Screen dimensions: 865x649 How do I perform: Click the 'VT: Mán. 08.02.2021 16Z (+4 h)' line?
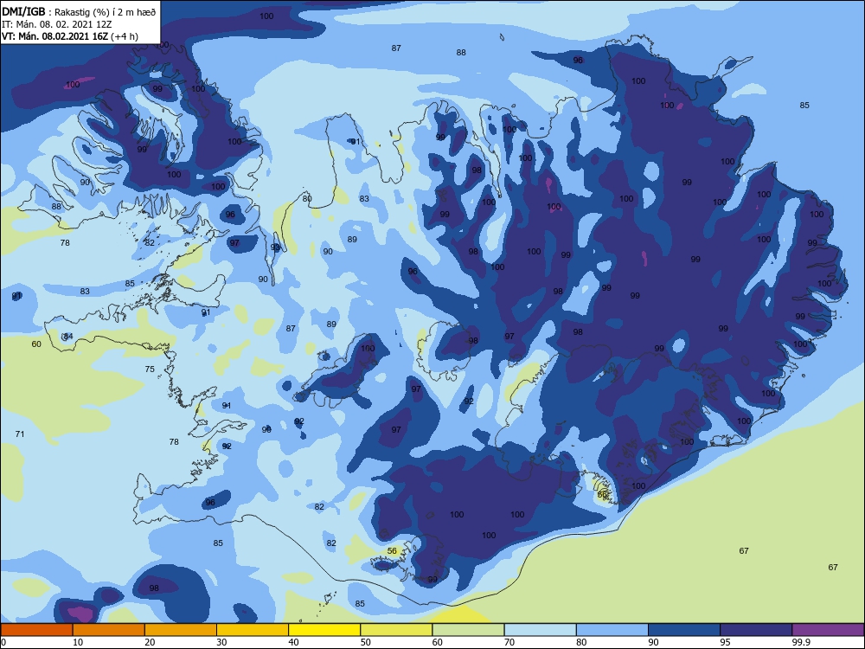tap(70, 36)
